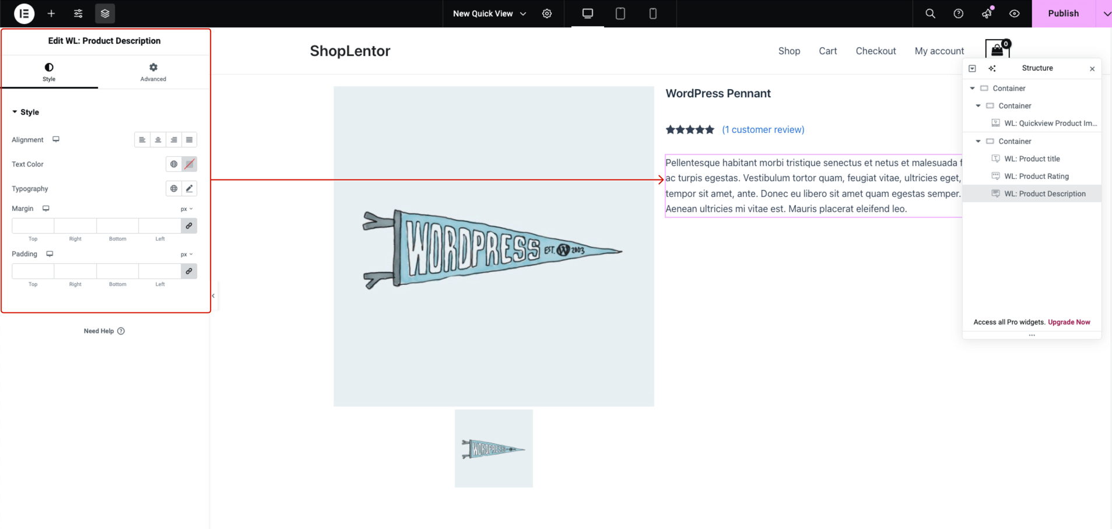The width and height of the screenshot is (1112, 529).
Task: Open the Elementor hamburger menu
Action: 24,13
